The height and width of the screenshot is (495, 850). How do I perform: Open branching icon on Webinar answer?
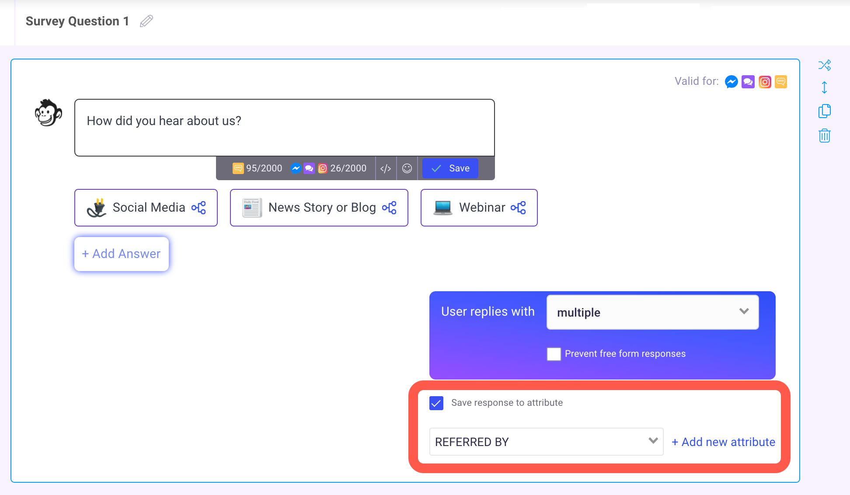point(519,208)
